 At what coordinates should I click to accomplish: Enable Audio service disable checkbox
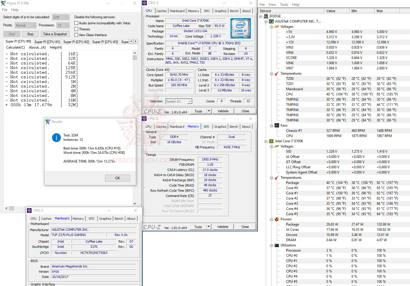point(76,23)
